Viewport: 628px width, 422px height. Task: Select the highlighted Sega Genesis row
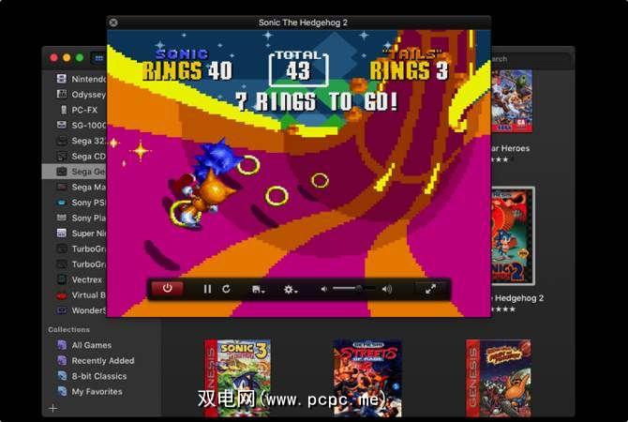(x=74, y=172)
